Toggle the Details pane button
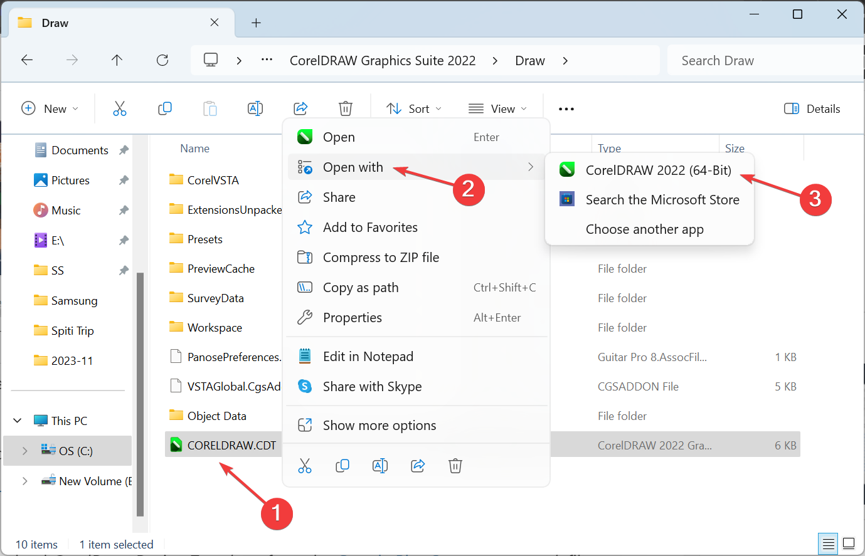The height and width of the screenshot is (556, 865). [x=812, y=108]
